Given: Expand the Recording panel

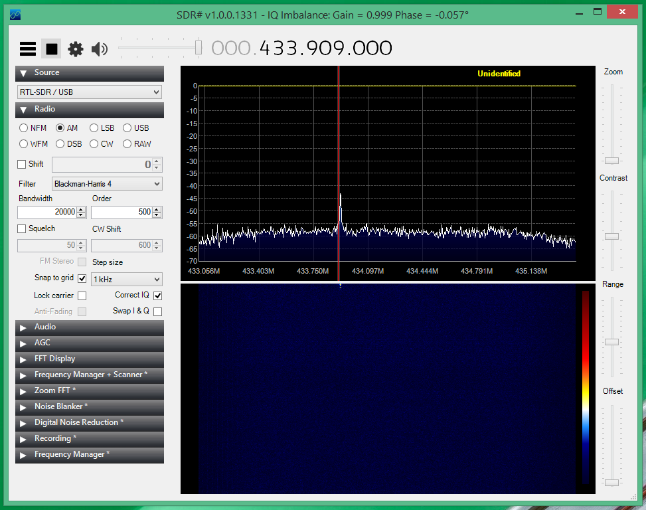Looking at the screenshot, I should [x=90, y=439].
